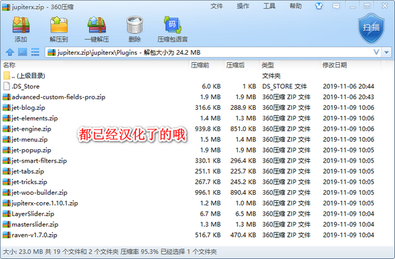Screen dimensions: 395x259
Task: Select jet-woo-builder.zip file name
Action: pyautogui.click(x=39, y=192)
